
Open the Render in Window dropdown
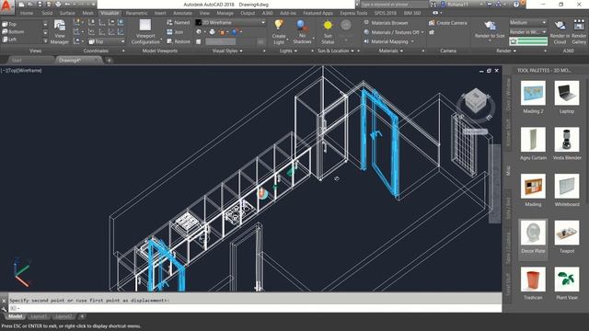coord(527,32)
